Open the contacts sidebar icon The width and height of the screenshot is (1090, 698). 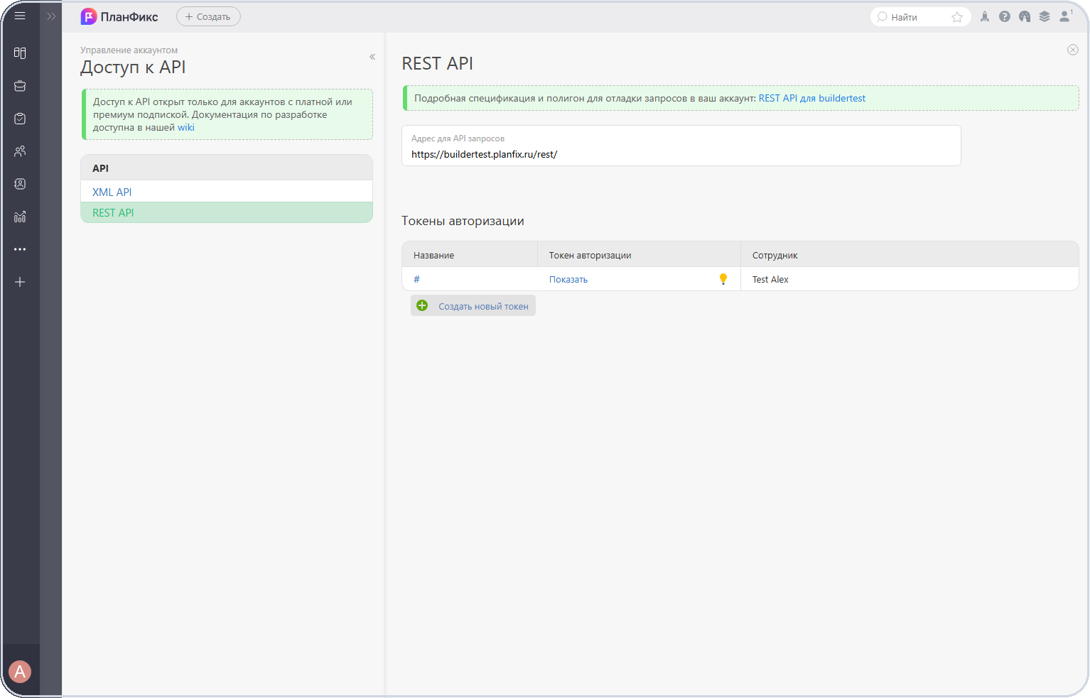[x=20, y=184]
